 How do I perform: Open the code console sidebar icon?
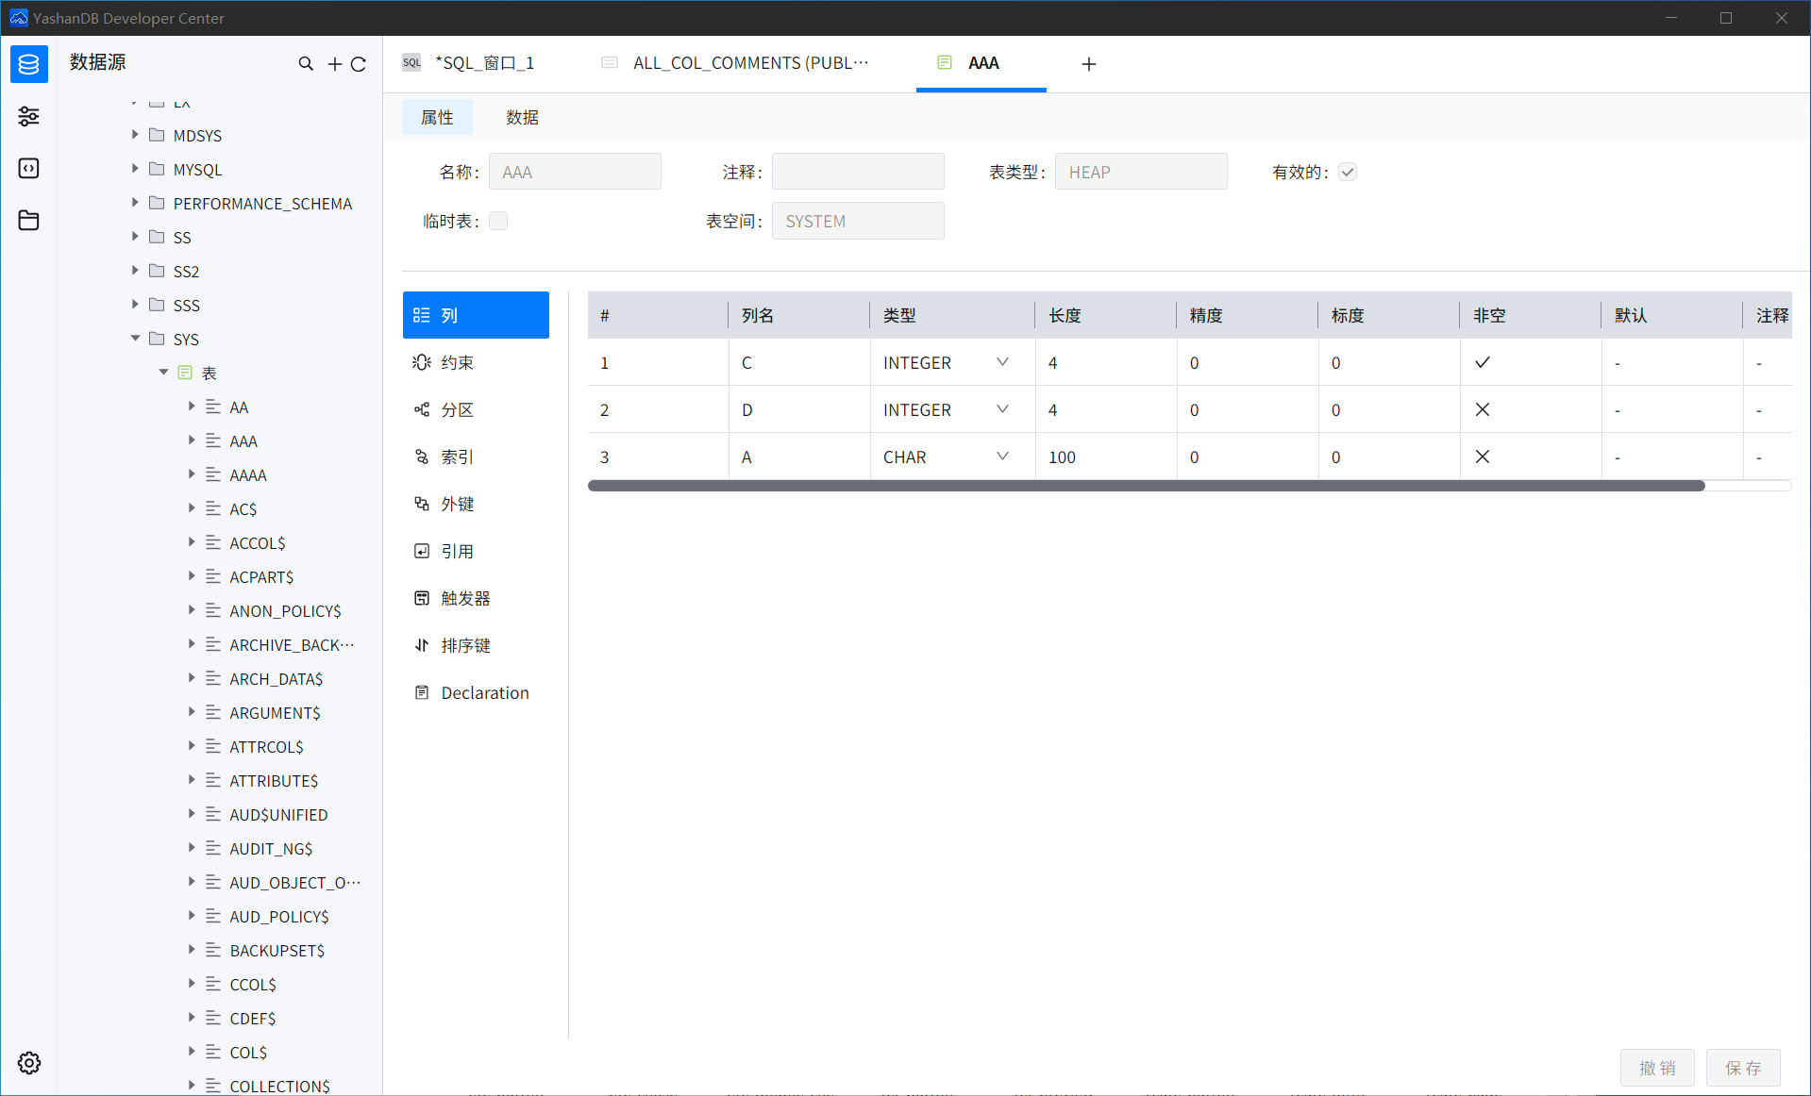tap(29, 168)
